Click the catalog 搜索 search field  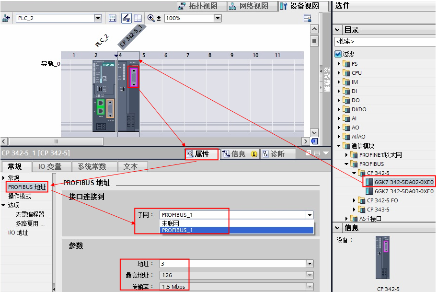click(385, 42)
